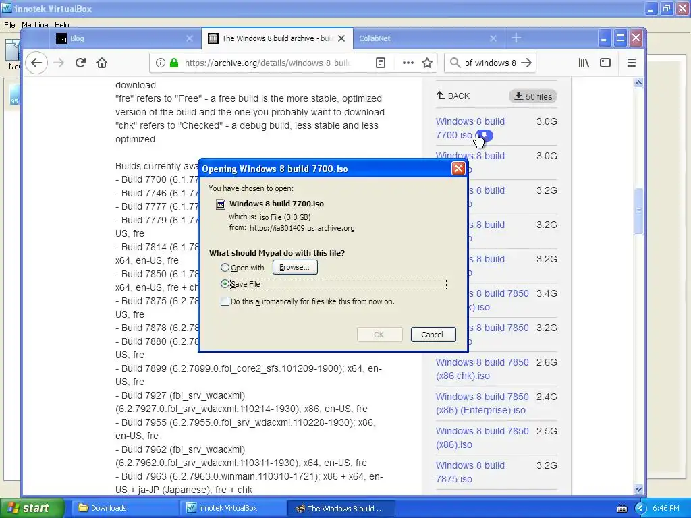Viewport: 691px width, 518px height.
Task: Click the iso file icon in dialog
Action: [x=221, y=204]
